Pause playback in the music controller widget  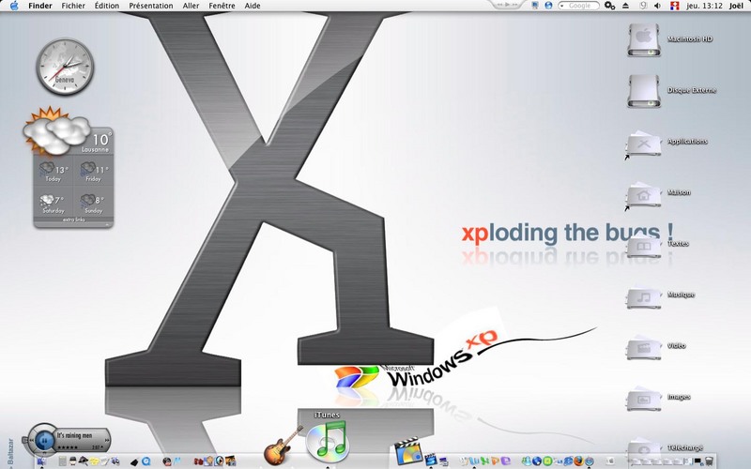44,440
